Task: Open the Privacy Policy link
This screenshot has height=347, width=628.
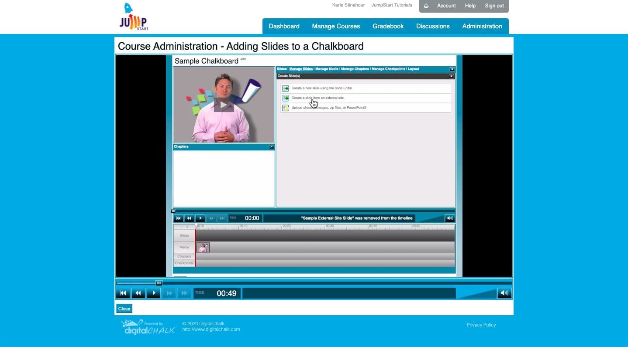Action: click(481, 325)
